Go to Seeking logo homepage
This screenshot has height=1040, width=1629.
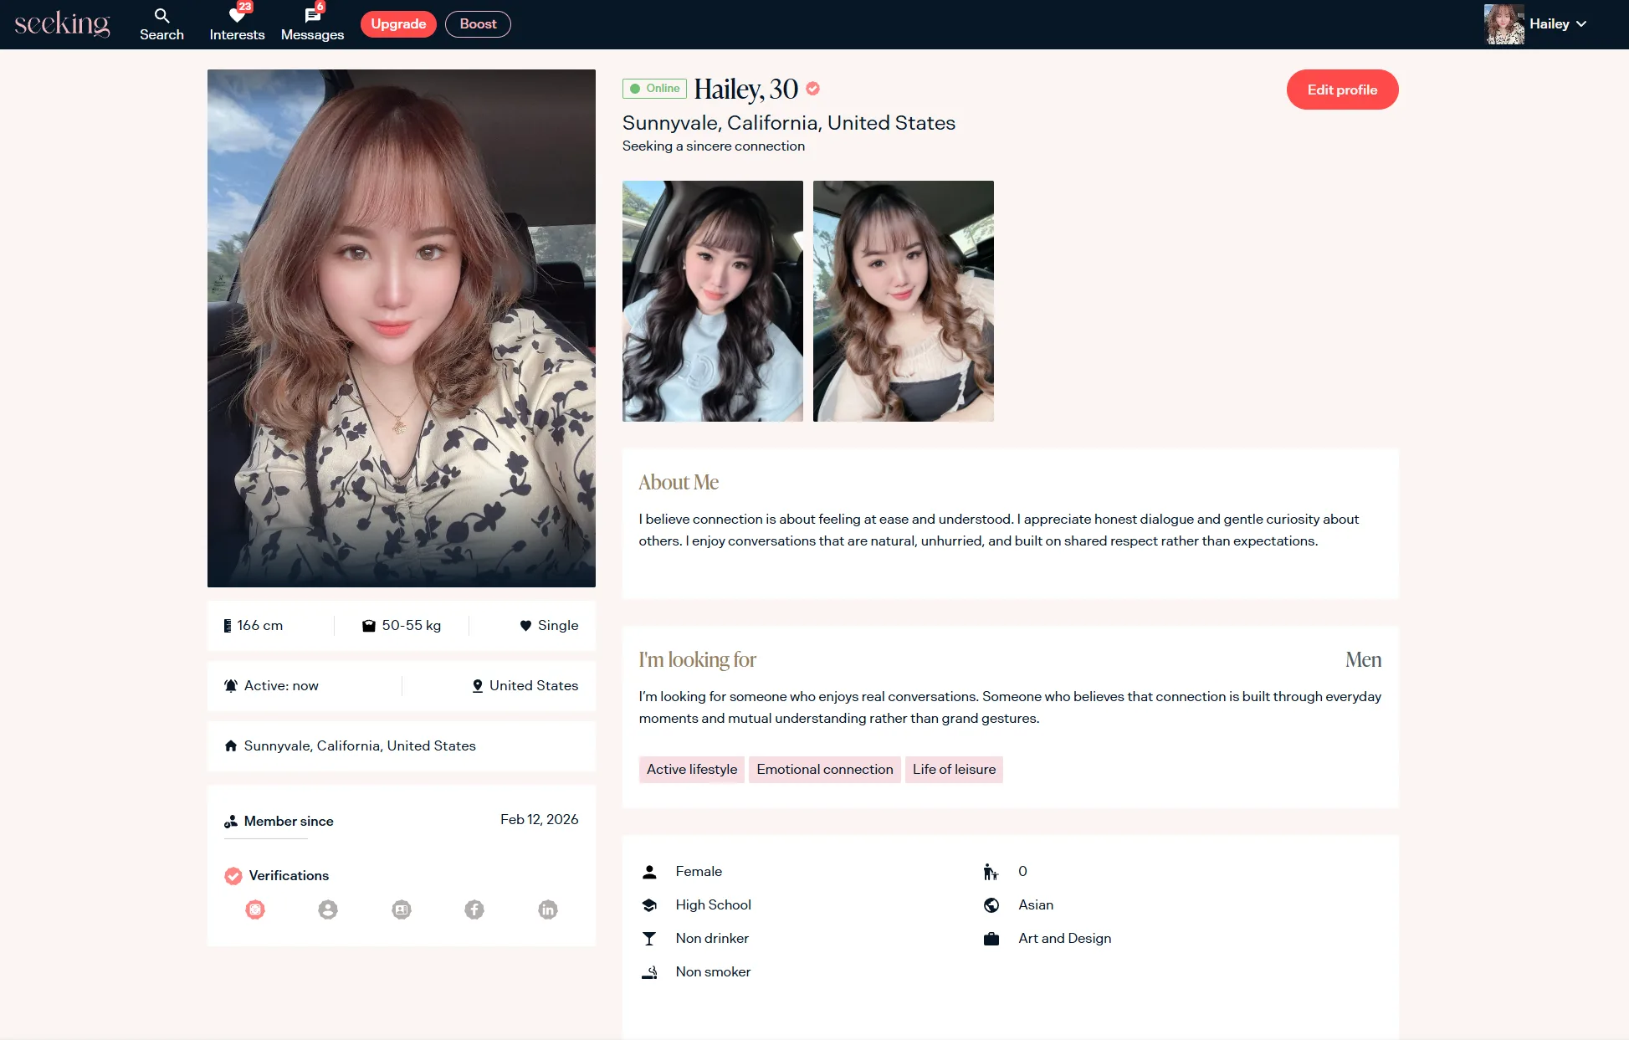point(63,23)
